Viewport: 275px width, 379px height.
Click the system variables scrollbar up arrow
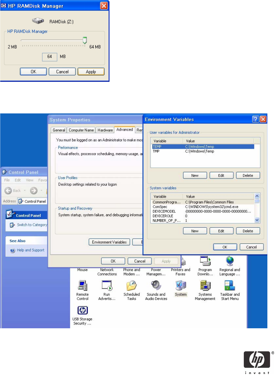point(257,196)
